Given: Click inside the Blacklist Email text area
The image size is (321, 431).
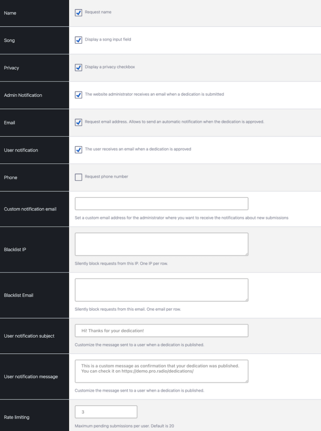Looking at the screenshot, I should 161,290.
